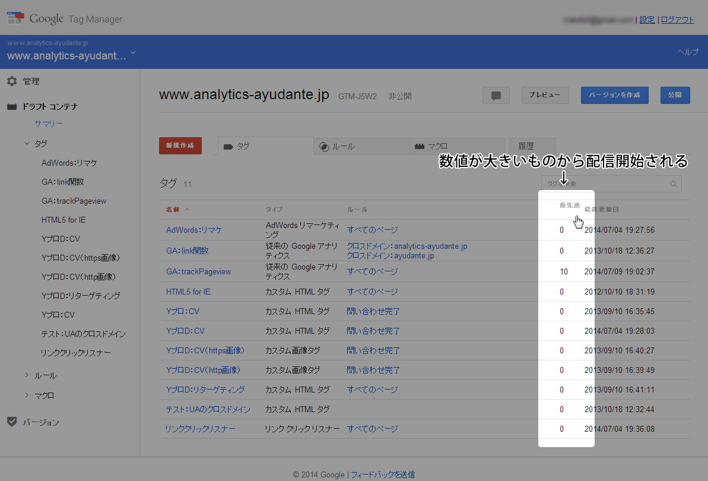Select テスト:UAのクロスドメイン in sidebar tree
The width and height of the screenshot is (708, 481).
pos(83,334)
